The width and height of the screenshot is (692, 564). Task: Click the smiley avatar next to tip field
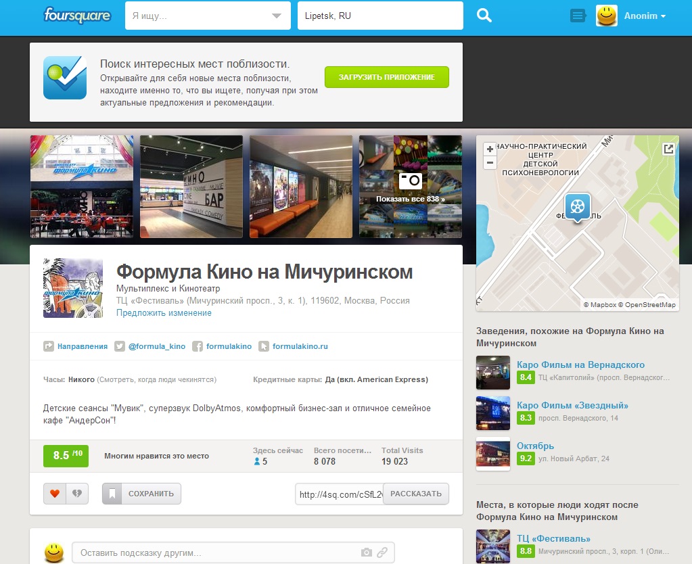[x=54, y=553]
